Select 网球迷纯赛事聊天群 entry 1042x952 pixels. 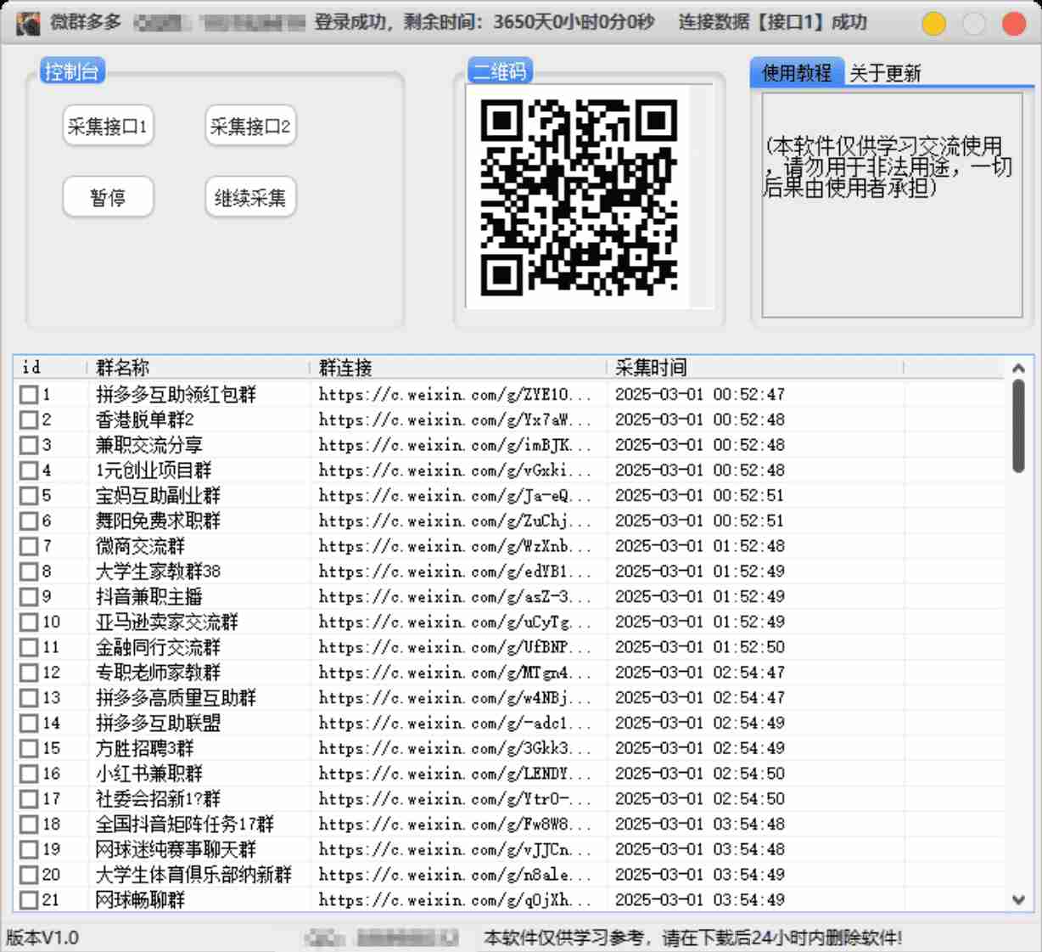pos(176,849)
